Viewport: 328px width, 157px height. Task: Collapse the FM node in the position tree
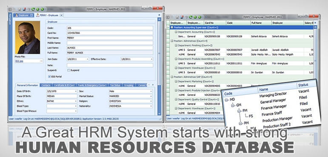click(240, 111)
